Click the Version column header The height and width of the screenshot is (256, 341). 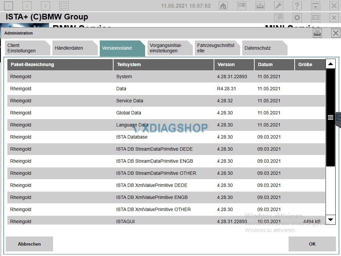[x=234, y=64]
